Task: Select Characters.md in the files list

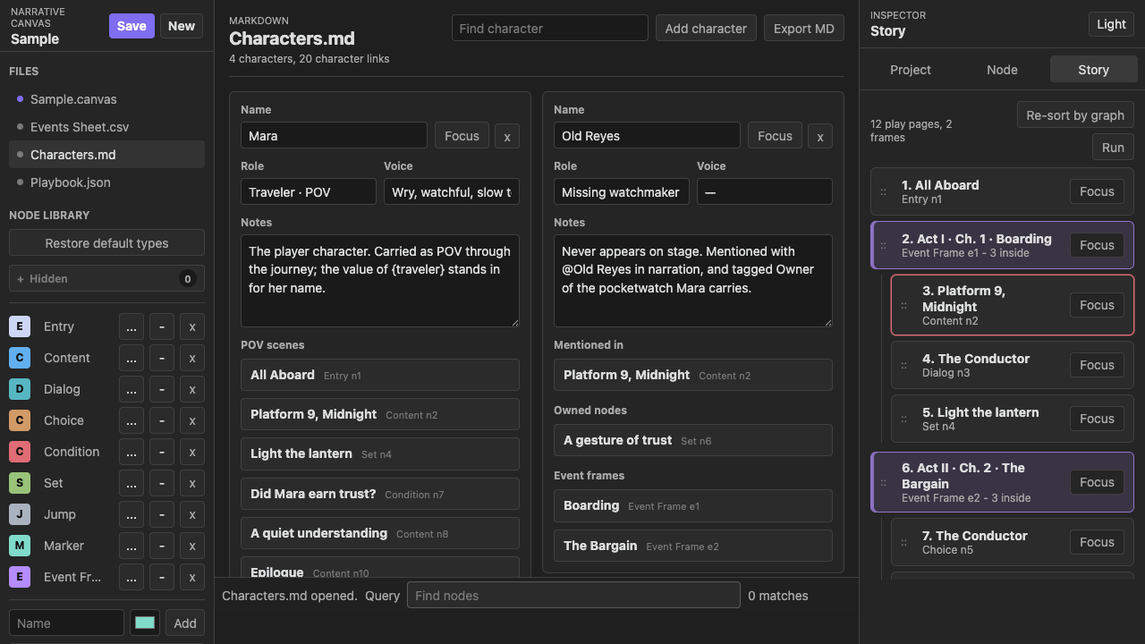Action: pos(106,155)
